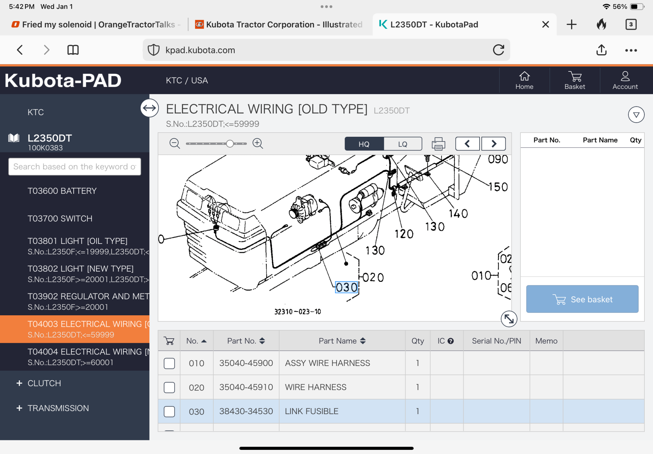Zoom in the diagram with plus magnifier
653x454 pixels.
click(x=258, y=143)
